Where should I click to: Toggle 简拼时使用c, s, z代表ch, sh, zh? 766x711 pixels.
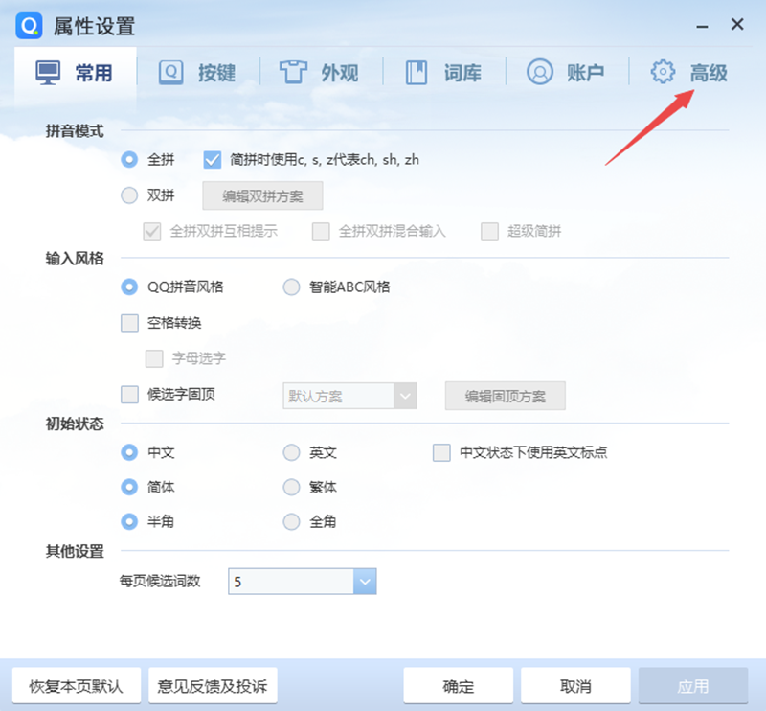click(213, 159)
